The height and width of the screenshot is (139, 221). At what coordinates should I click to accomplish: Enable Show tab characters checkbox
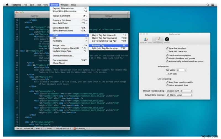(167, 51)
